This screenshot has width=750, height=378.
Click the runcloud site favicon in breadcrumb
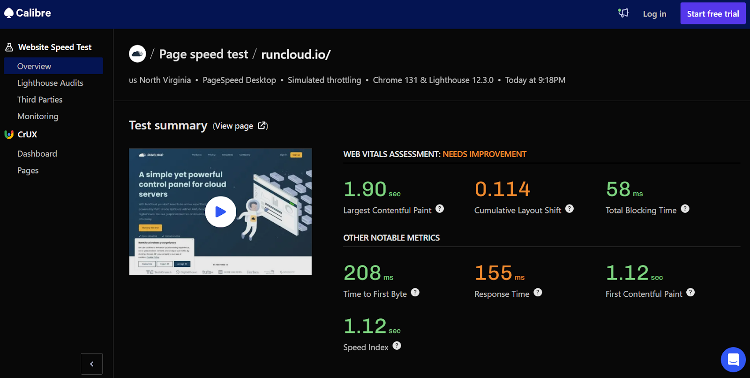[137, 54]
